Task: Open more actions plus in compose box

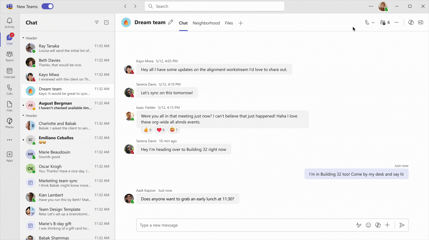Action: tap(387, 225)
